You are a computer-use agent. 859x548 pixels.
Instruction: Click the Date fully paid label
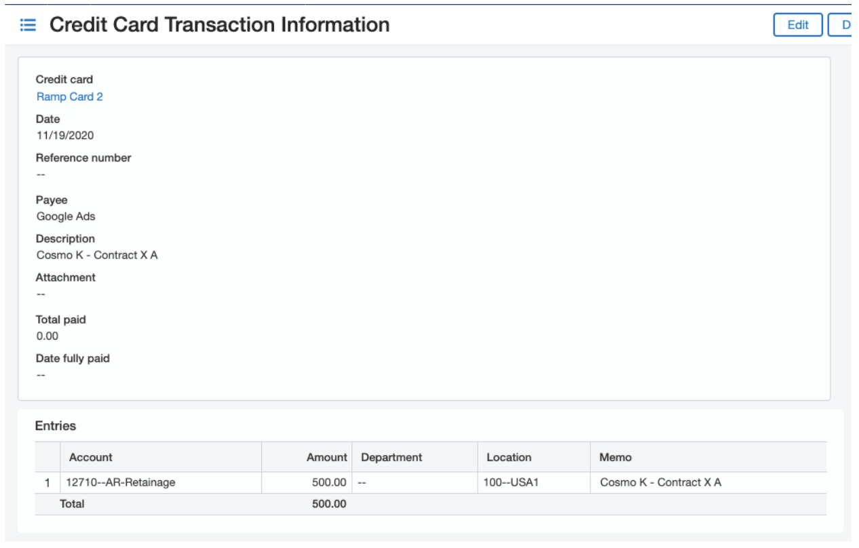point(73,359)
